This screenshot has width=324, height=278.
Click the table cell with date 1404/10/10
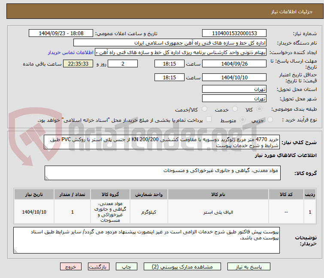point(34,212)
